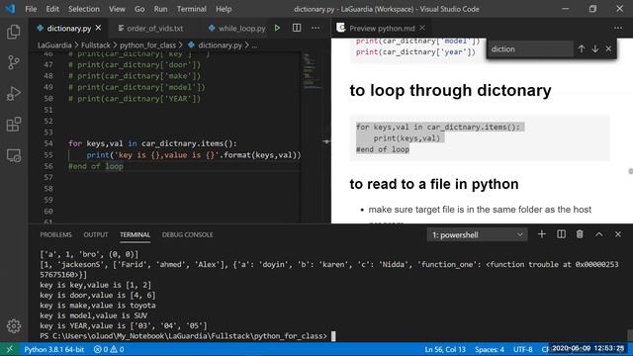The width and height of the screenshot is (633, 356).
Task: Open the Extensions view
Action: click(x=13, y=125)
